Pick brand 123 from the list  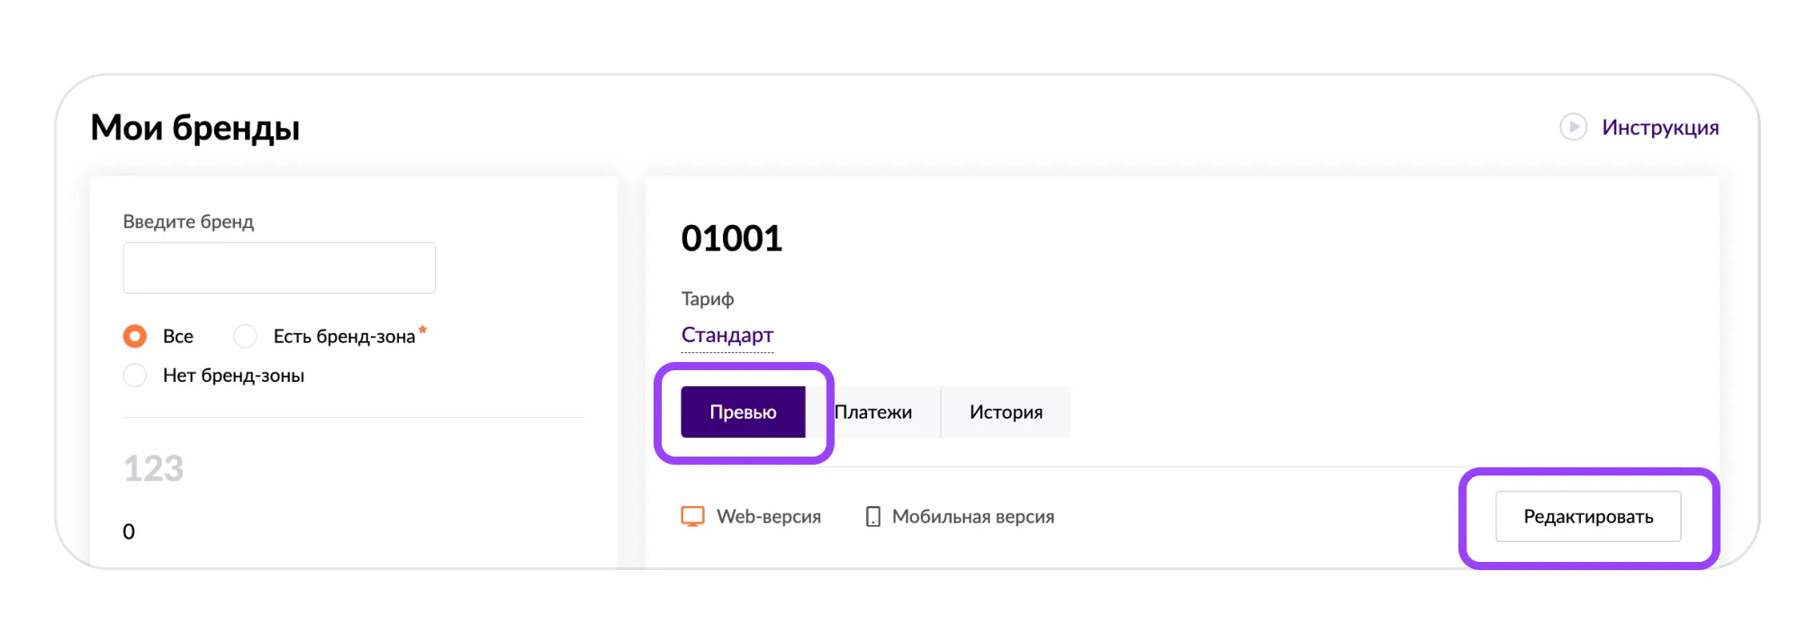tap(153, 468)
